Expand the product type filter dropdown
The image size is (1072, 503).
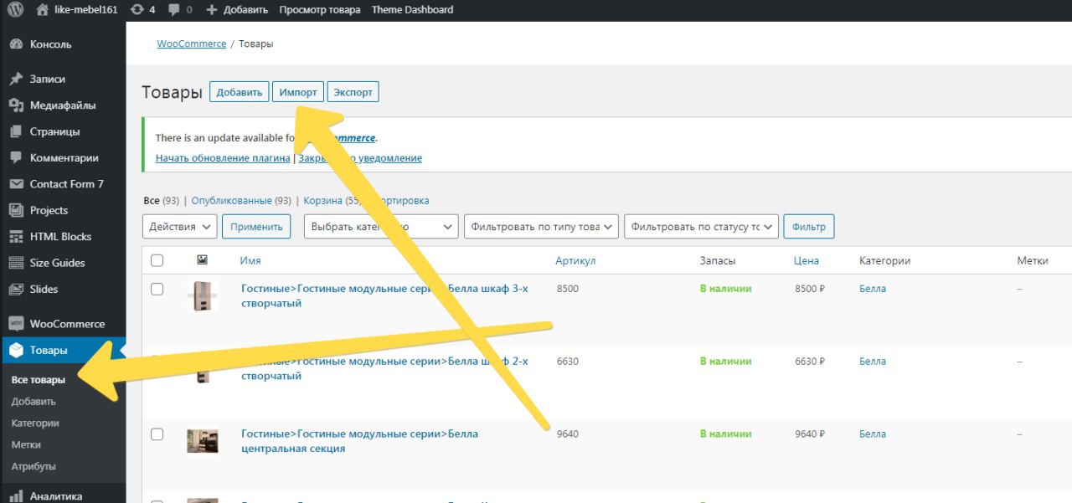tap(541, 226)
